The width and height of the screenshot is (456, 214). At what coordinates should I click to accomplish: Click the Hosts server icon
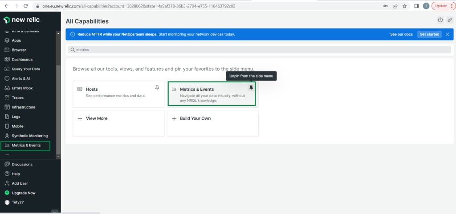coord(80,89)
